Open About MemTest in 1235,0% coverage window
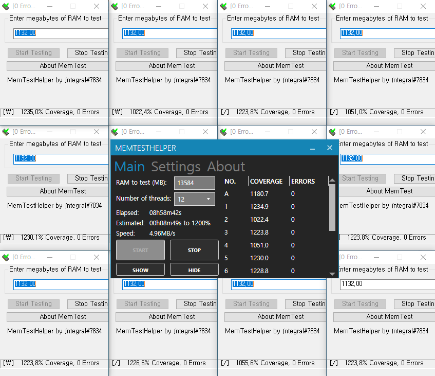This screenshot has width=435, height=376. click(x=58, y=66)
